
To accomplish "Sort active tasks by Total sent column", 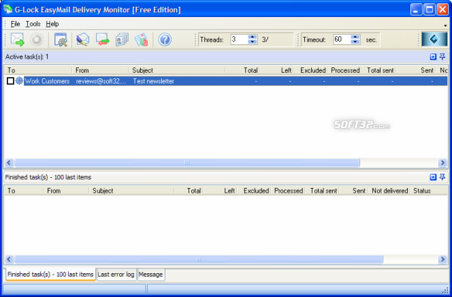I will click(378, 70).
